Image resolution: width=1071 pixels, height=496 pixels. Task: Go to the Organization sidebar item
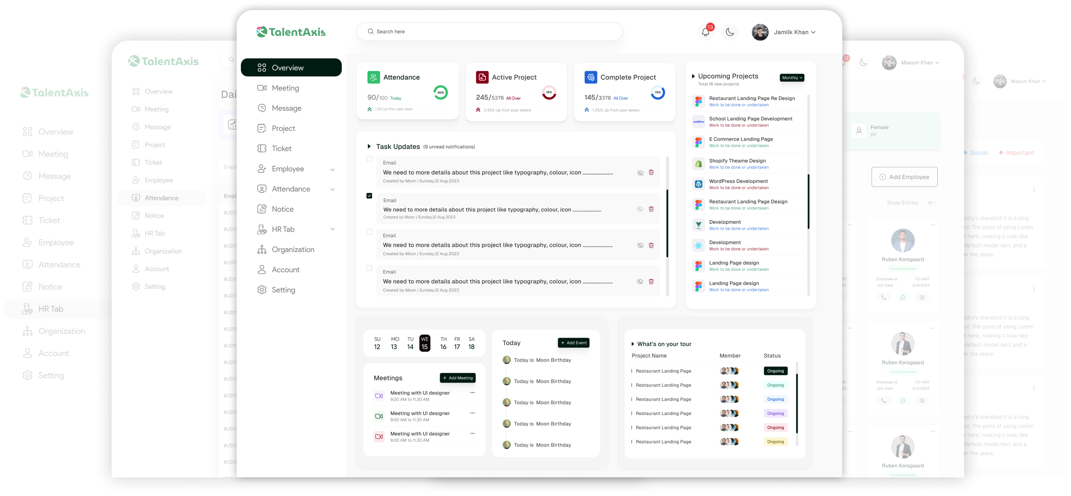pos(293,249)
